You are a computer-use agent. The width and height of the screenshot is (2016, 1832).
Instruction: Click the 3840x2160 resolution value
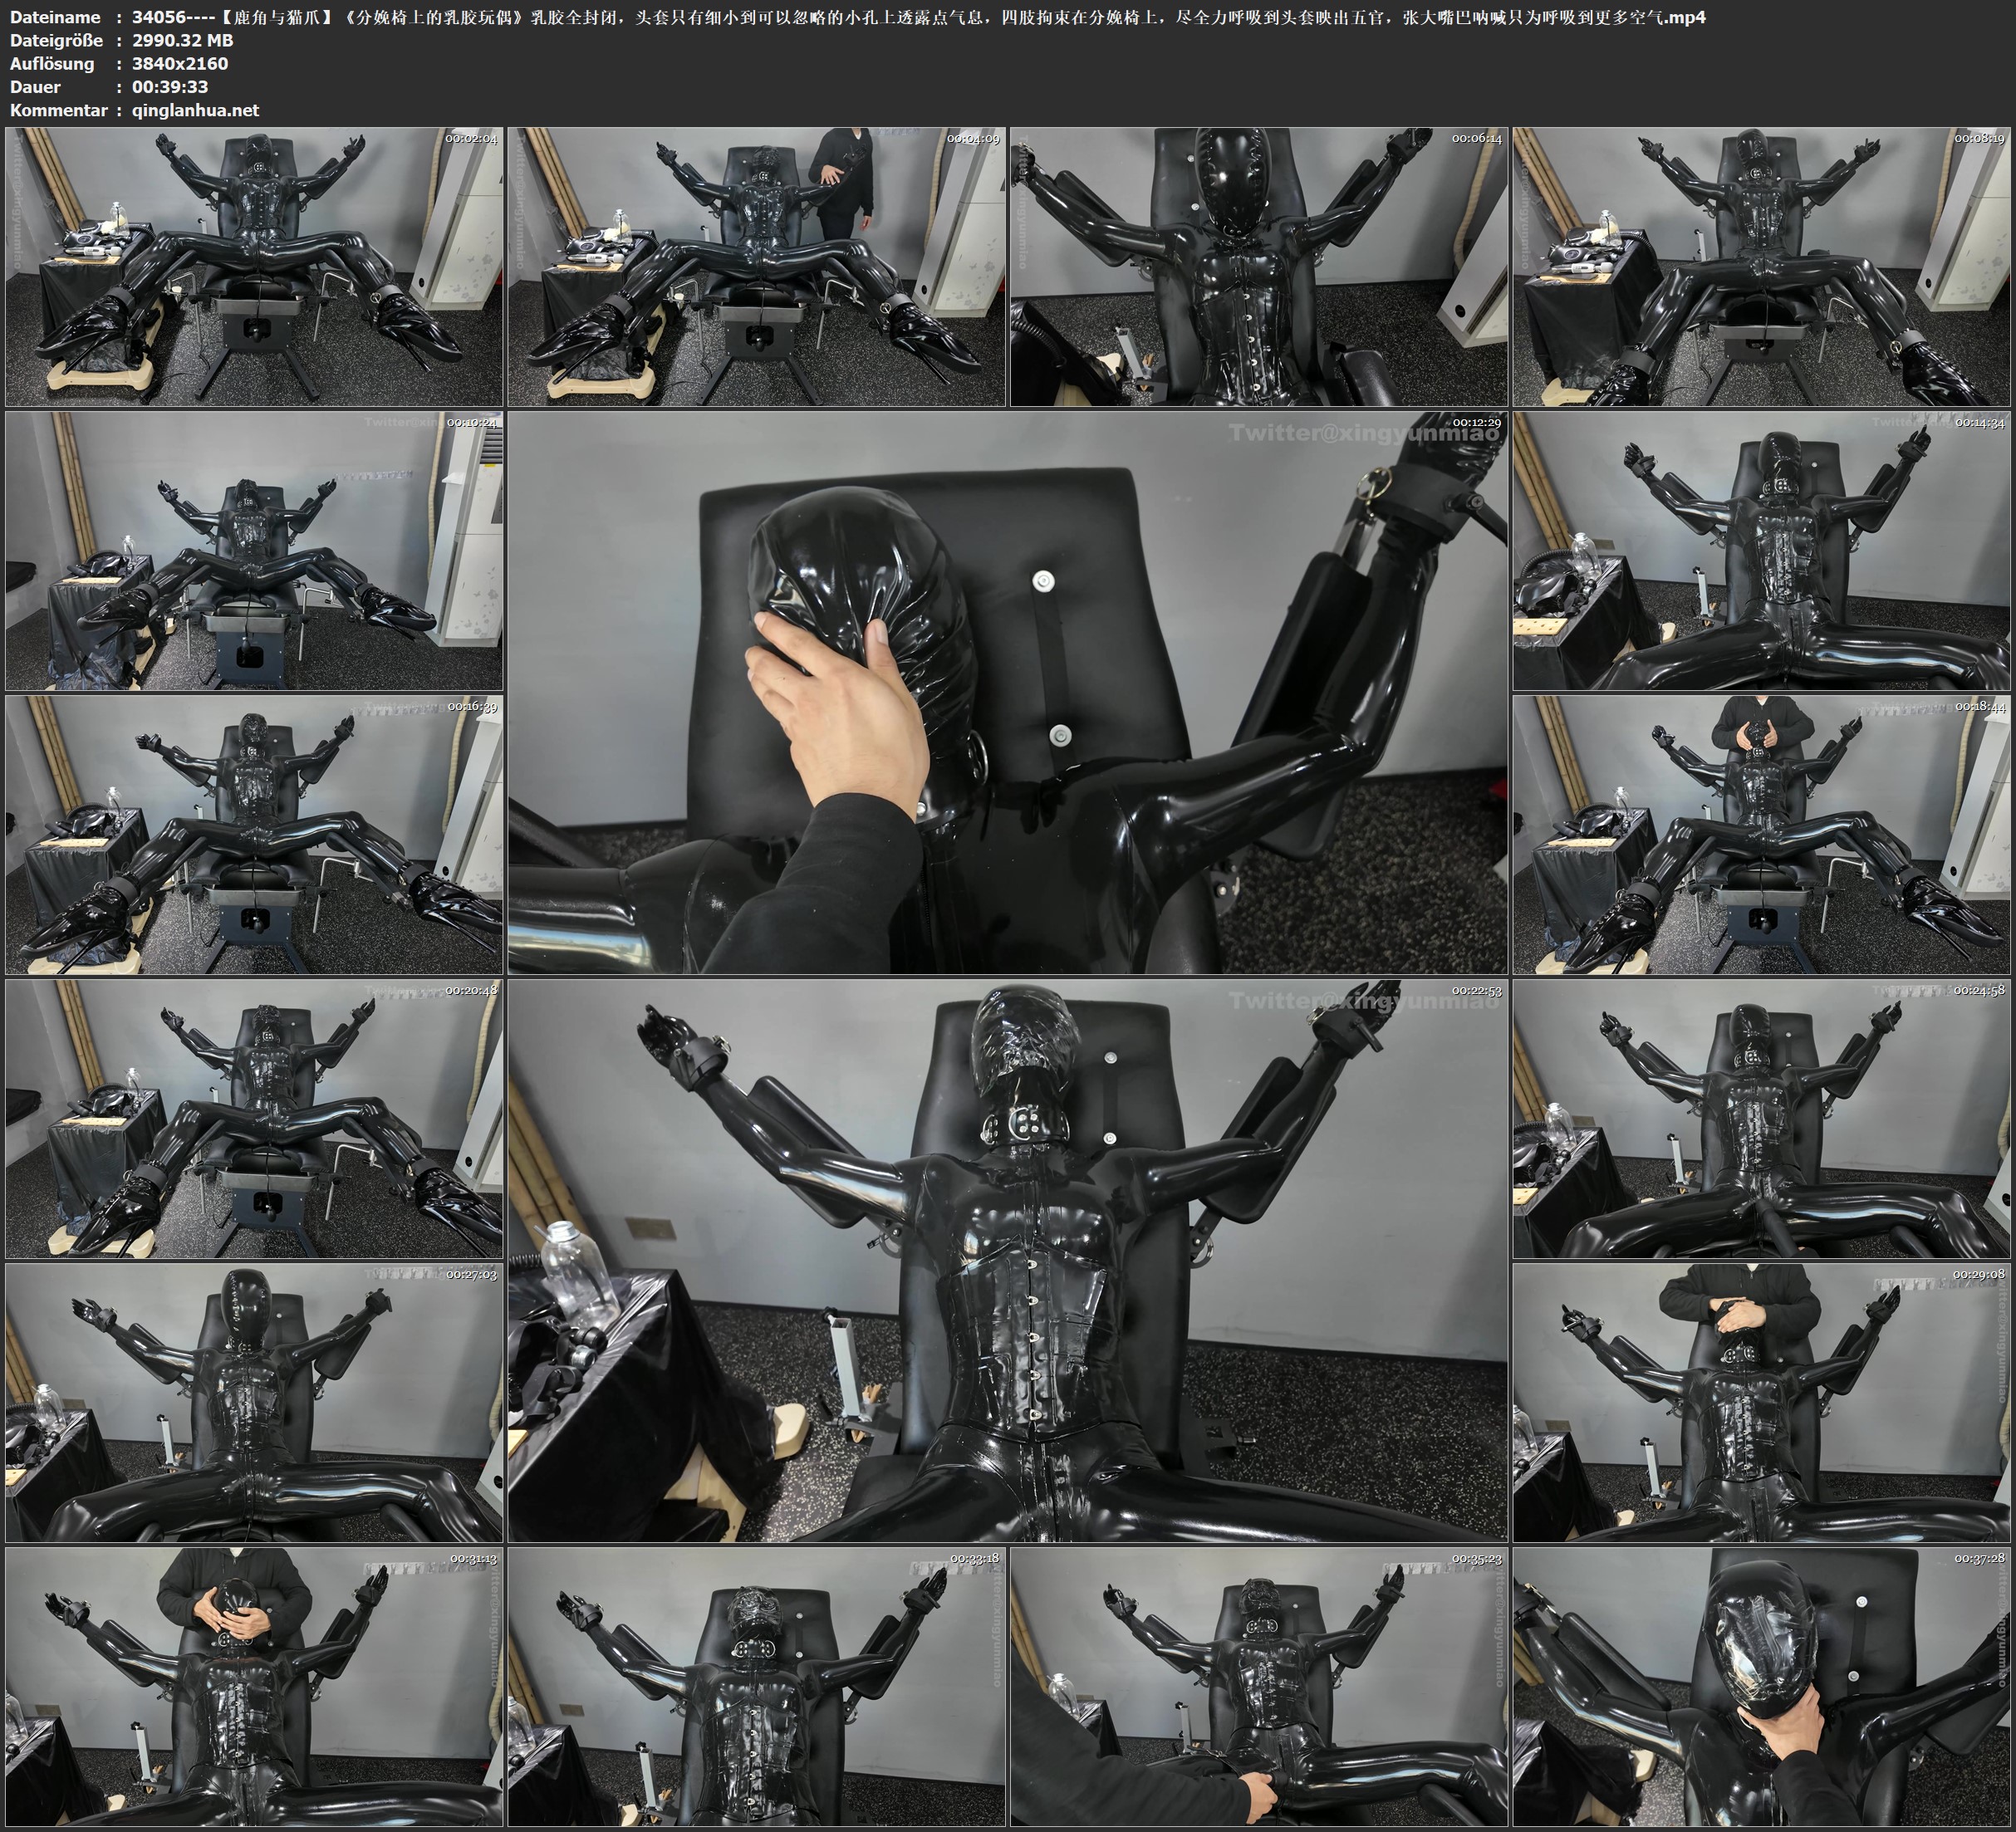pyautogui.click(x=180, y=63)
